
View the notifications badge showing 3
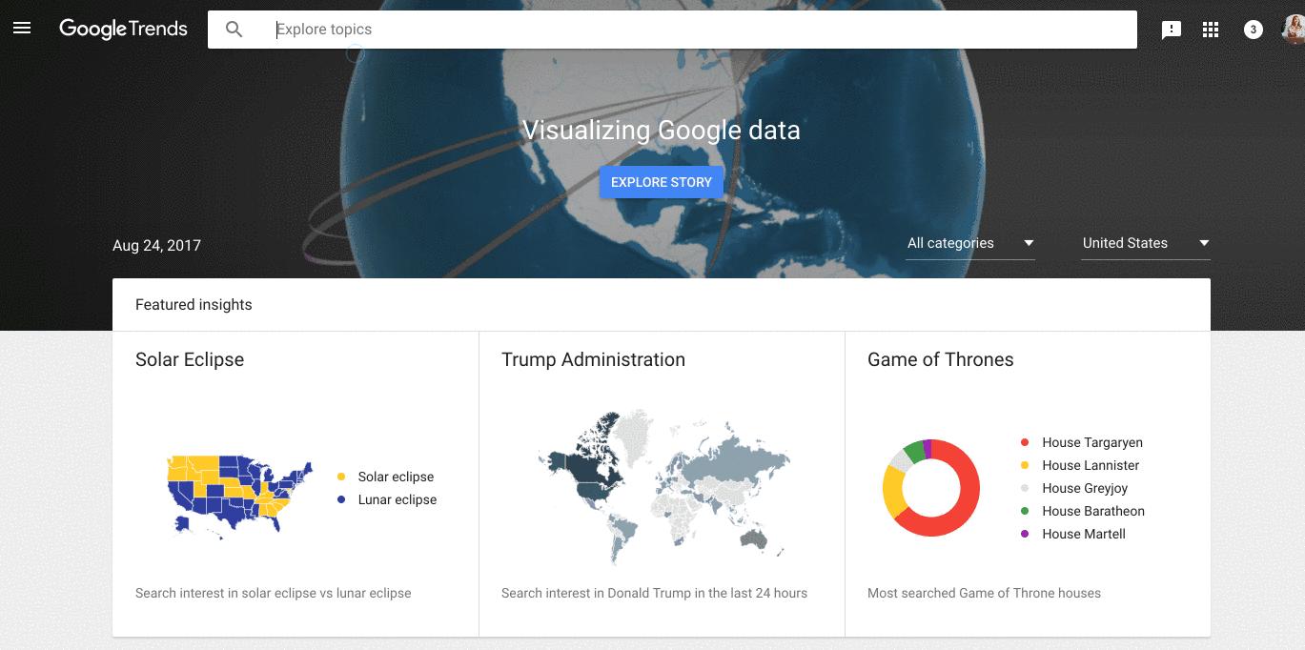1254,30
